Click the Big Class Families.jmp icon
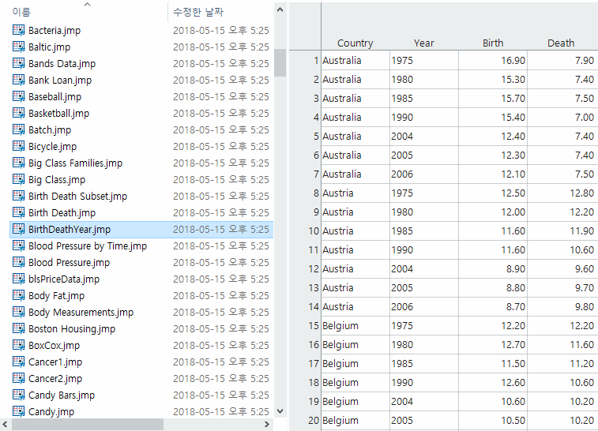598x431 pixels. pos(19,163)
